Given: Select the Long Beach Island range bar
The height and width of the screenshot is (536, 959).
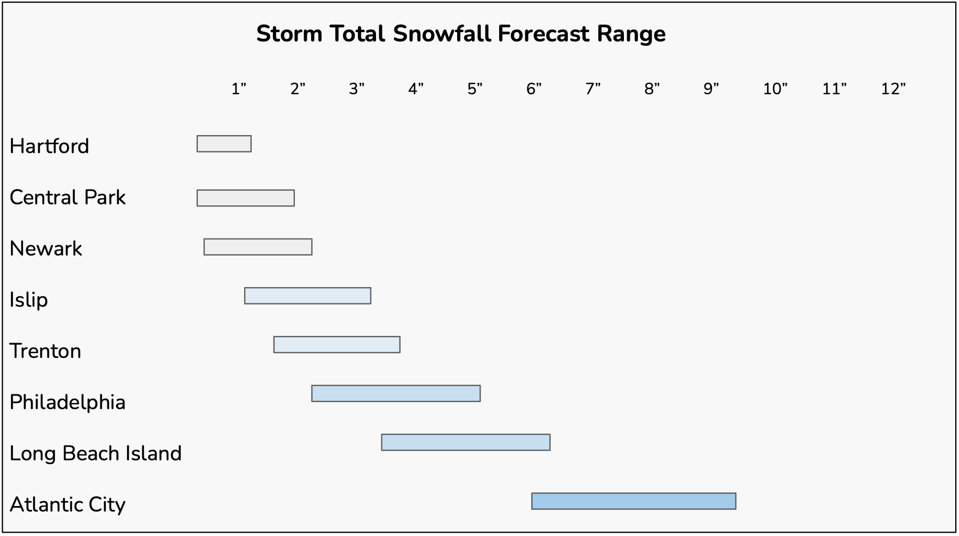Looking at the screenshot, I should (465, 442).
